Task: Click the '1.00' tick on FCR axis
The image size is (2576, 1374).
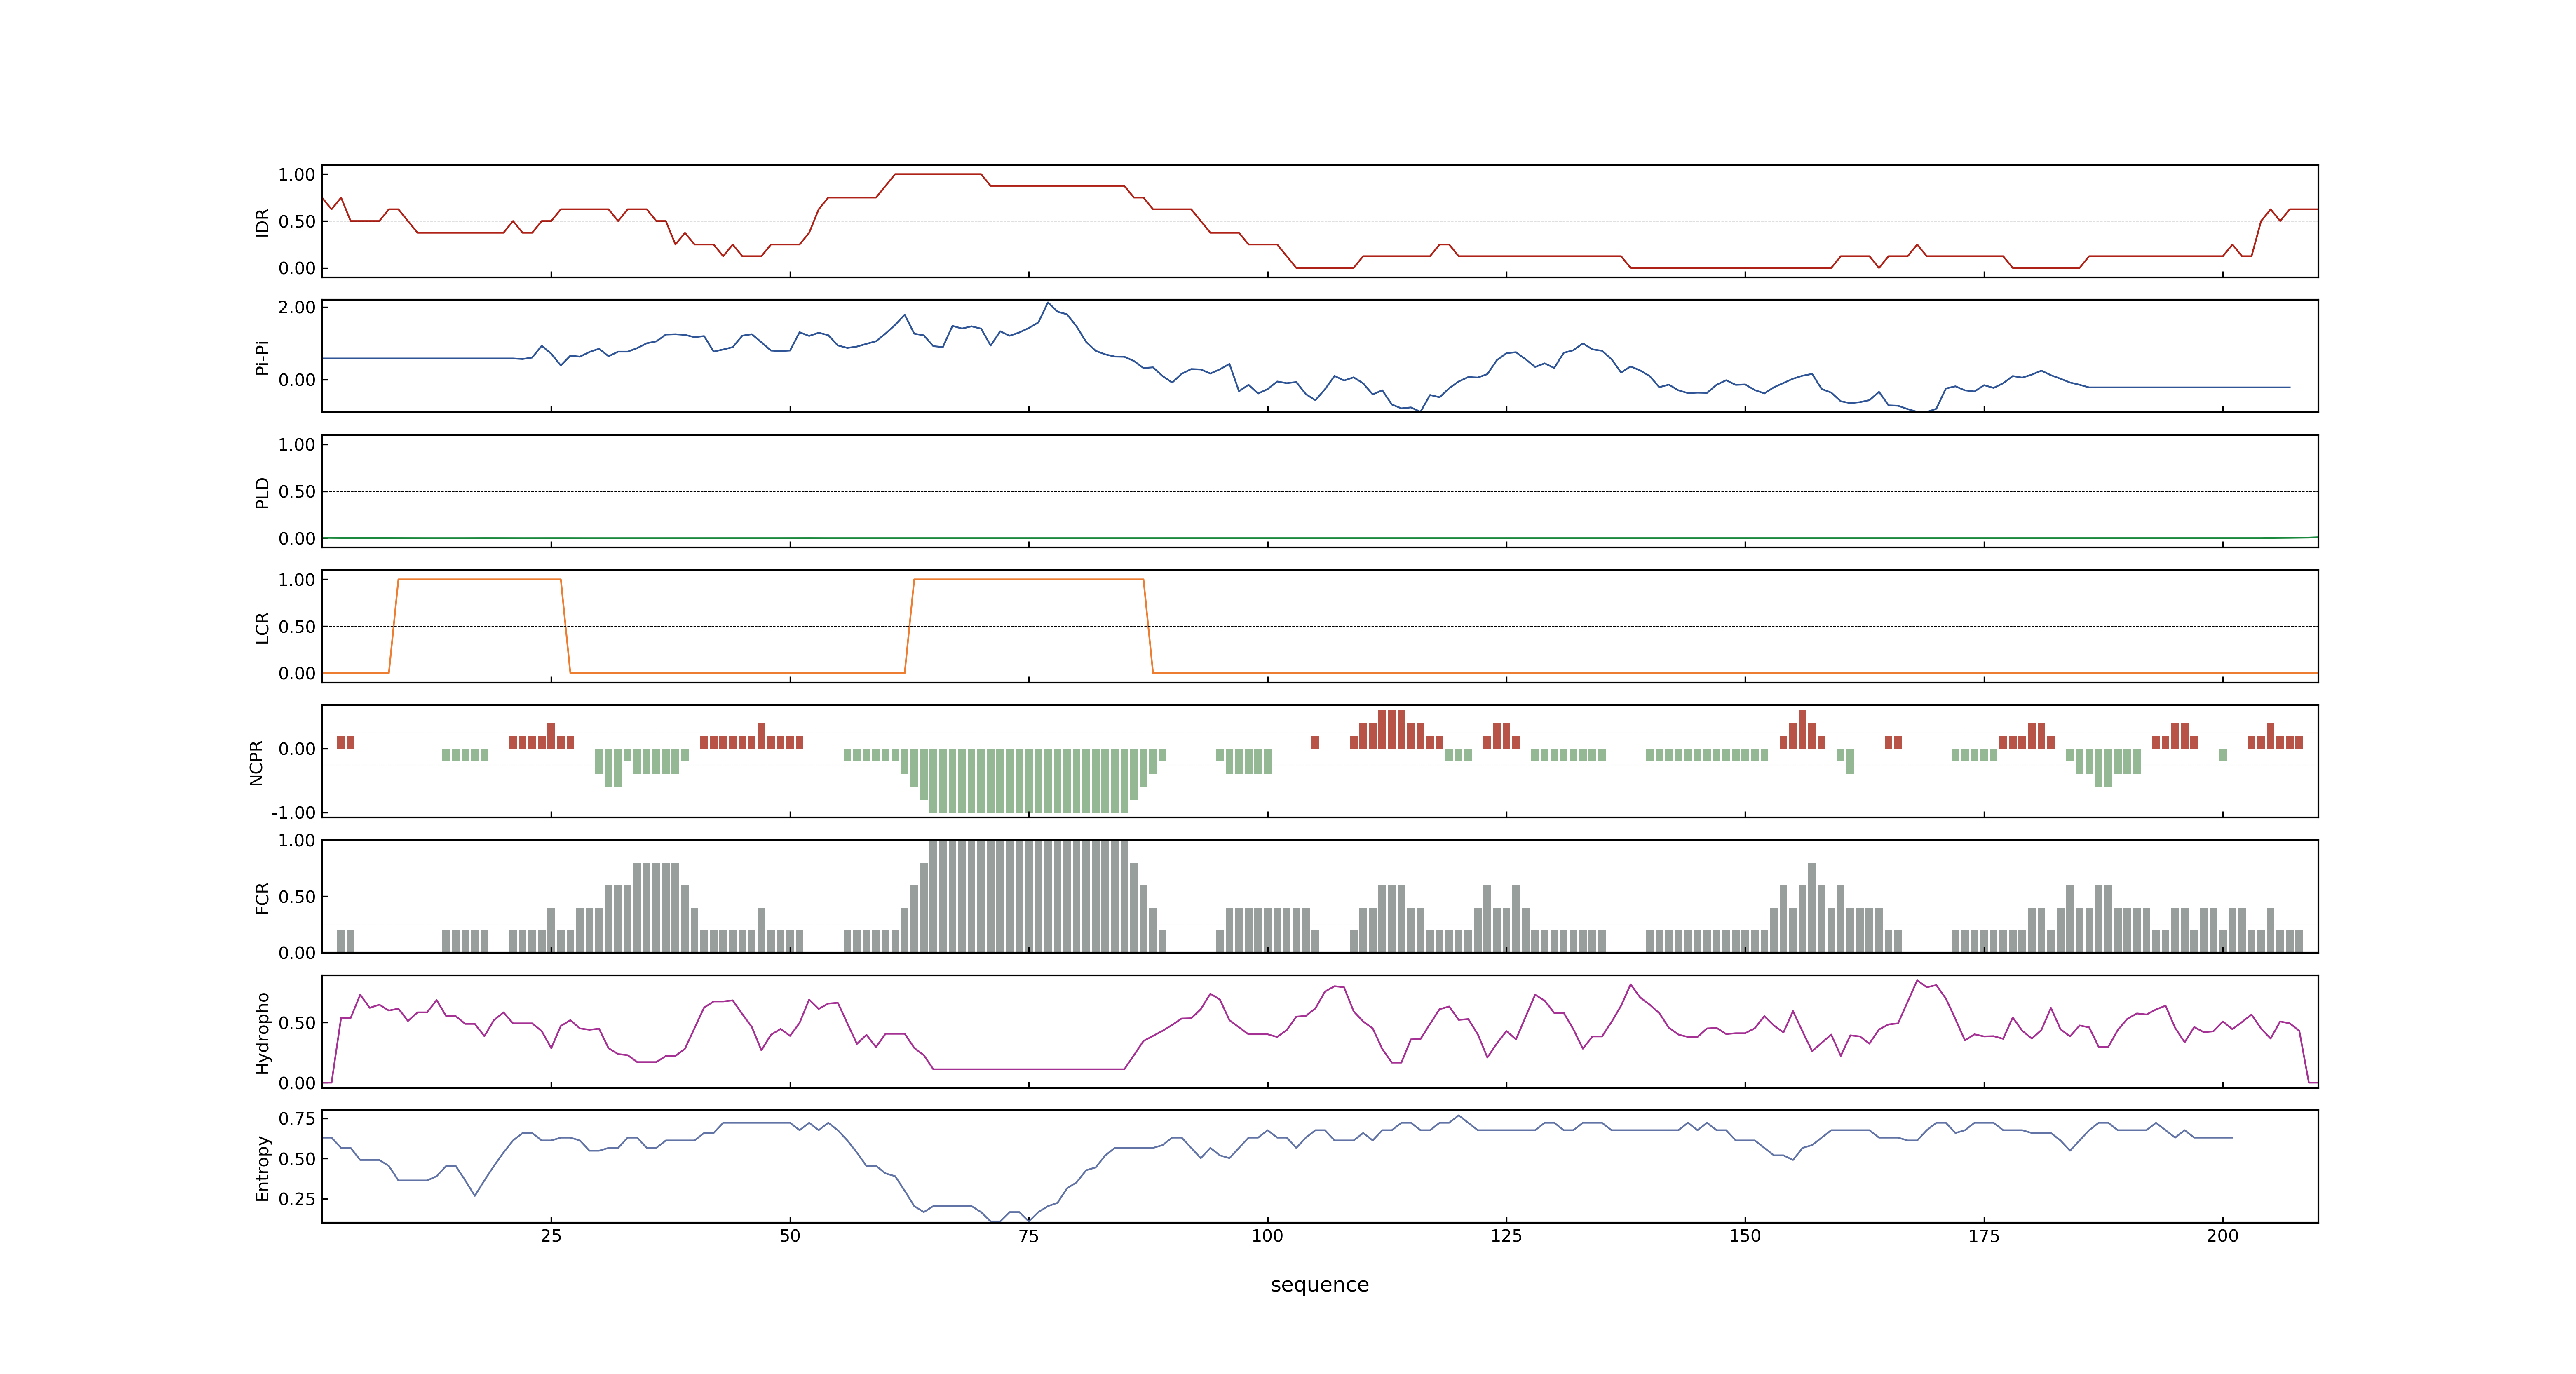Action: point(297,840)
